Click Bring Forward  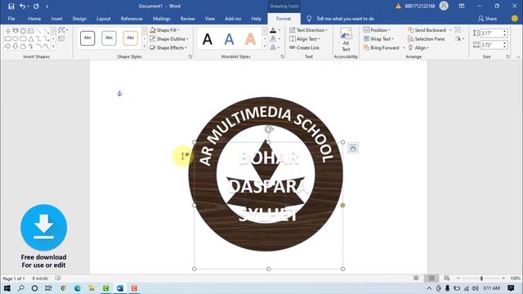pyautogui.click(x=382, y=47)
